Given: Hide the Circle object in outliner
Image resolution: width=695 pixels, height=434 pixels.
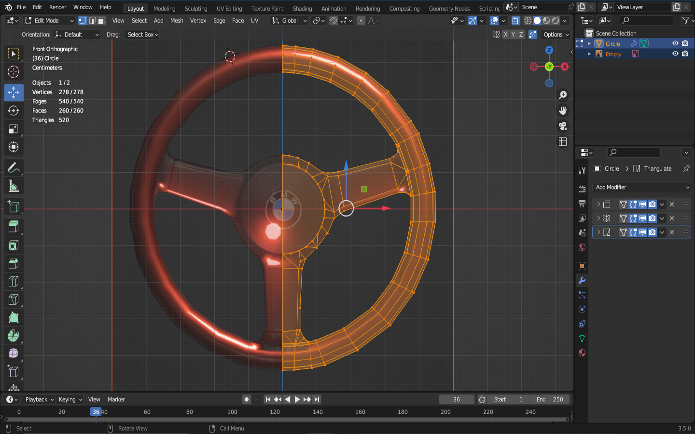Looking at the screenshot, I should point(675,43).
